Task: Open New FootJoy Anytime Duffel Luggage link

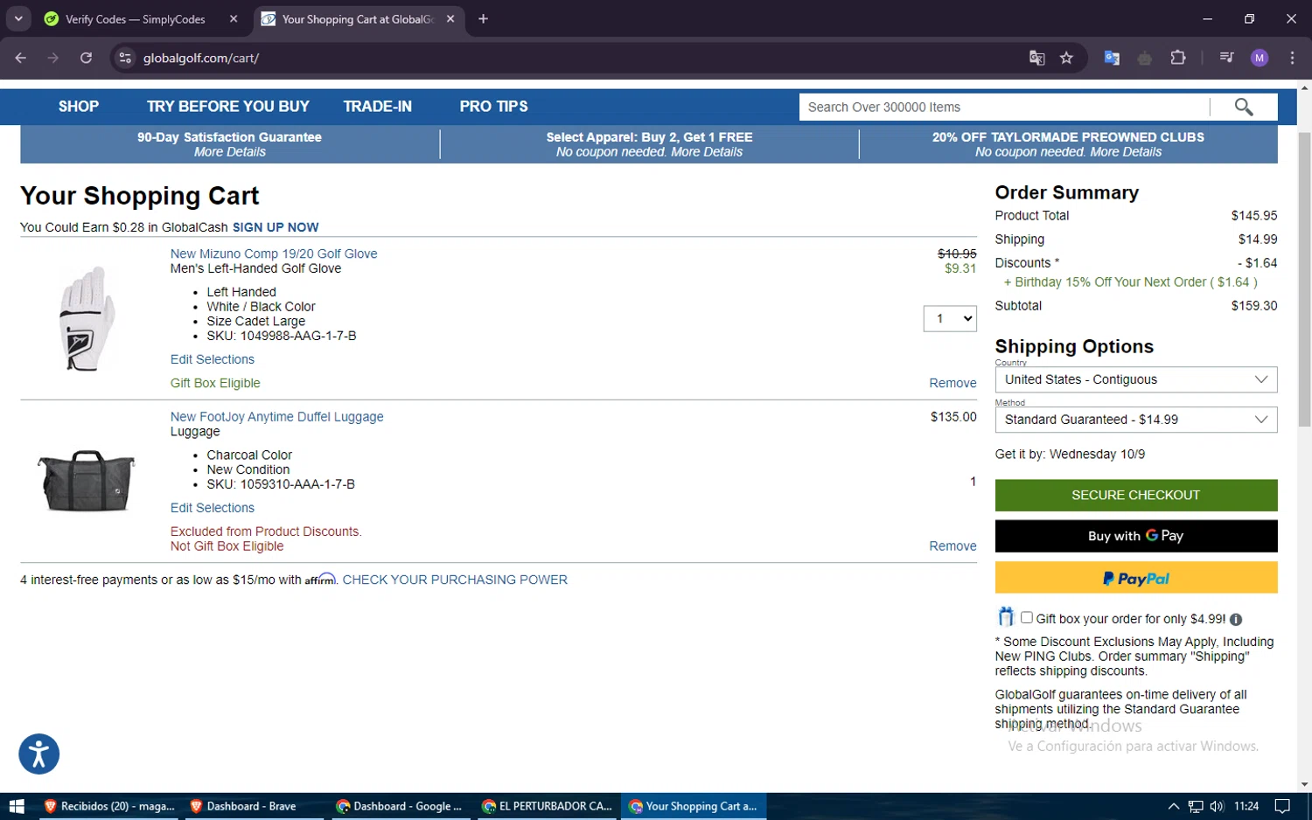Action: 277,417
